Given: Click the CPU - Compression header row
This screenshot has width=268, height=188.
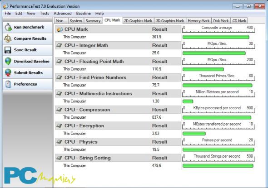Looking at the screenshot, I should pyautogui.click(x=118, y=110).
